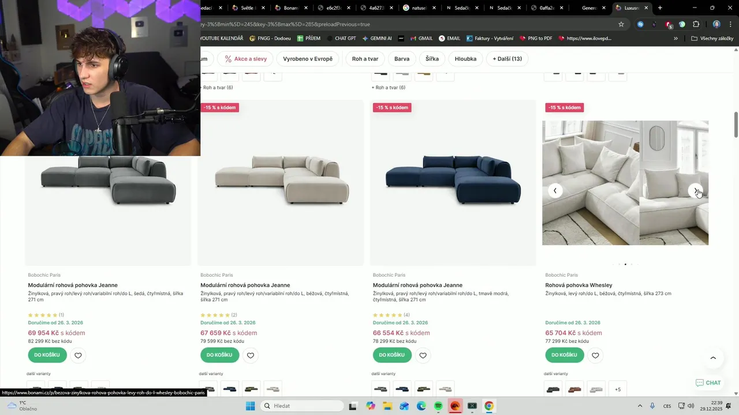Open the GEMINI AI bookmark

pyautogui.click(x=376, y=39)
